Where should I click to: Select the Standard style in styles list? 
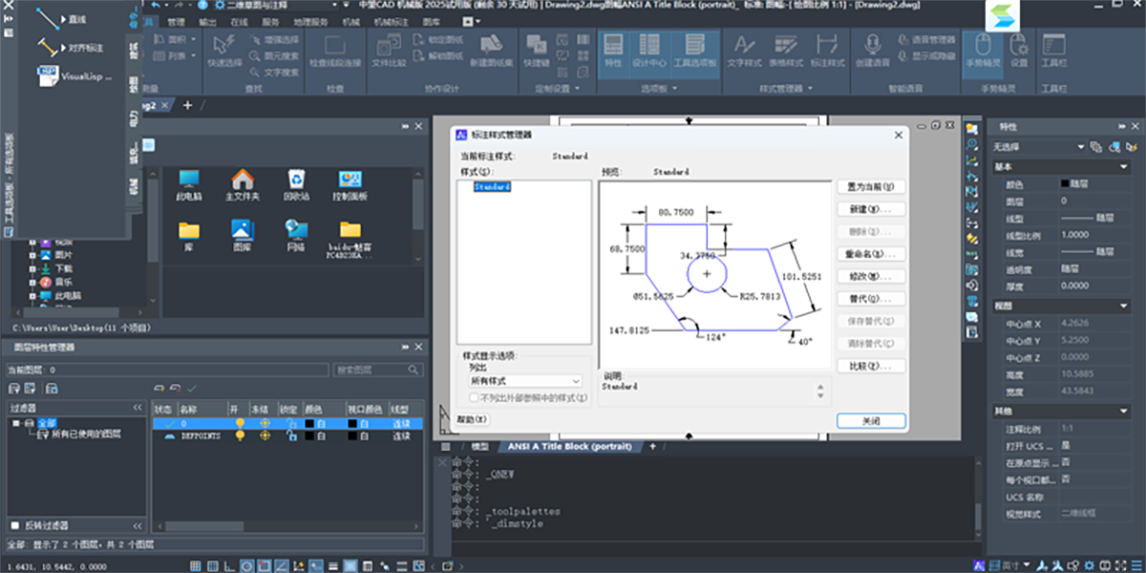click(x=494, y=188)
